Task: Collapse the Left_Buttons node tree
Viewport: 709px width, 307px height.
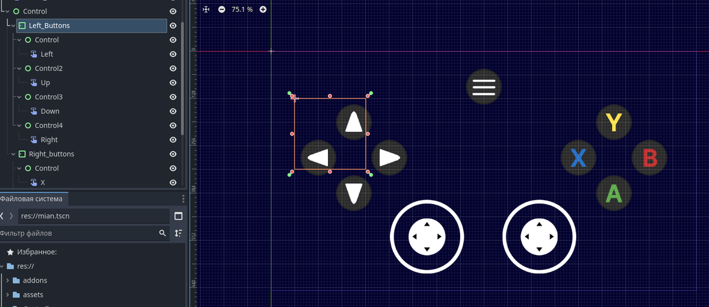Action: [14, 26]
